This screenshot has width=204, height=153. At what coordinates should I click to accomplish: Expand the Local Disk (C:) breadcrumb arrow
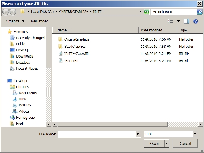click(56, 11)
